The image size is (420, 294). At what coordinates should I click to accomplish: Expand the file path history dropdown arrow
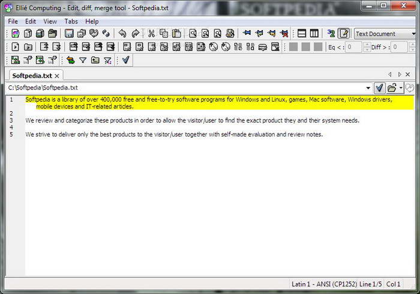click(x=368, y=88)
